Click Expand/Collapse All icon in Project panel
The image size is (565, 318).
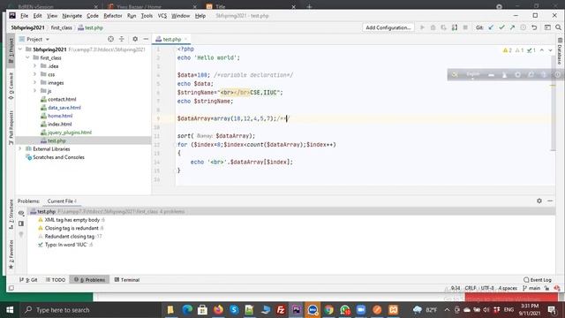coord(122,39)
